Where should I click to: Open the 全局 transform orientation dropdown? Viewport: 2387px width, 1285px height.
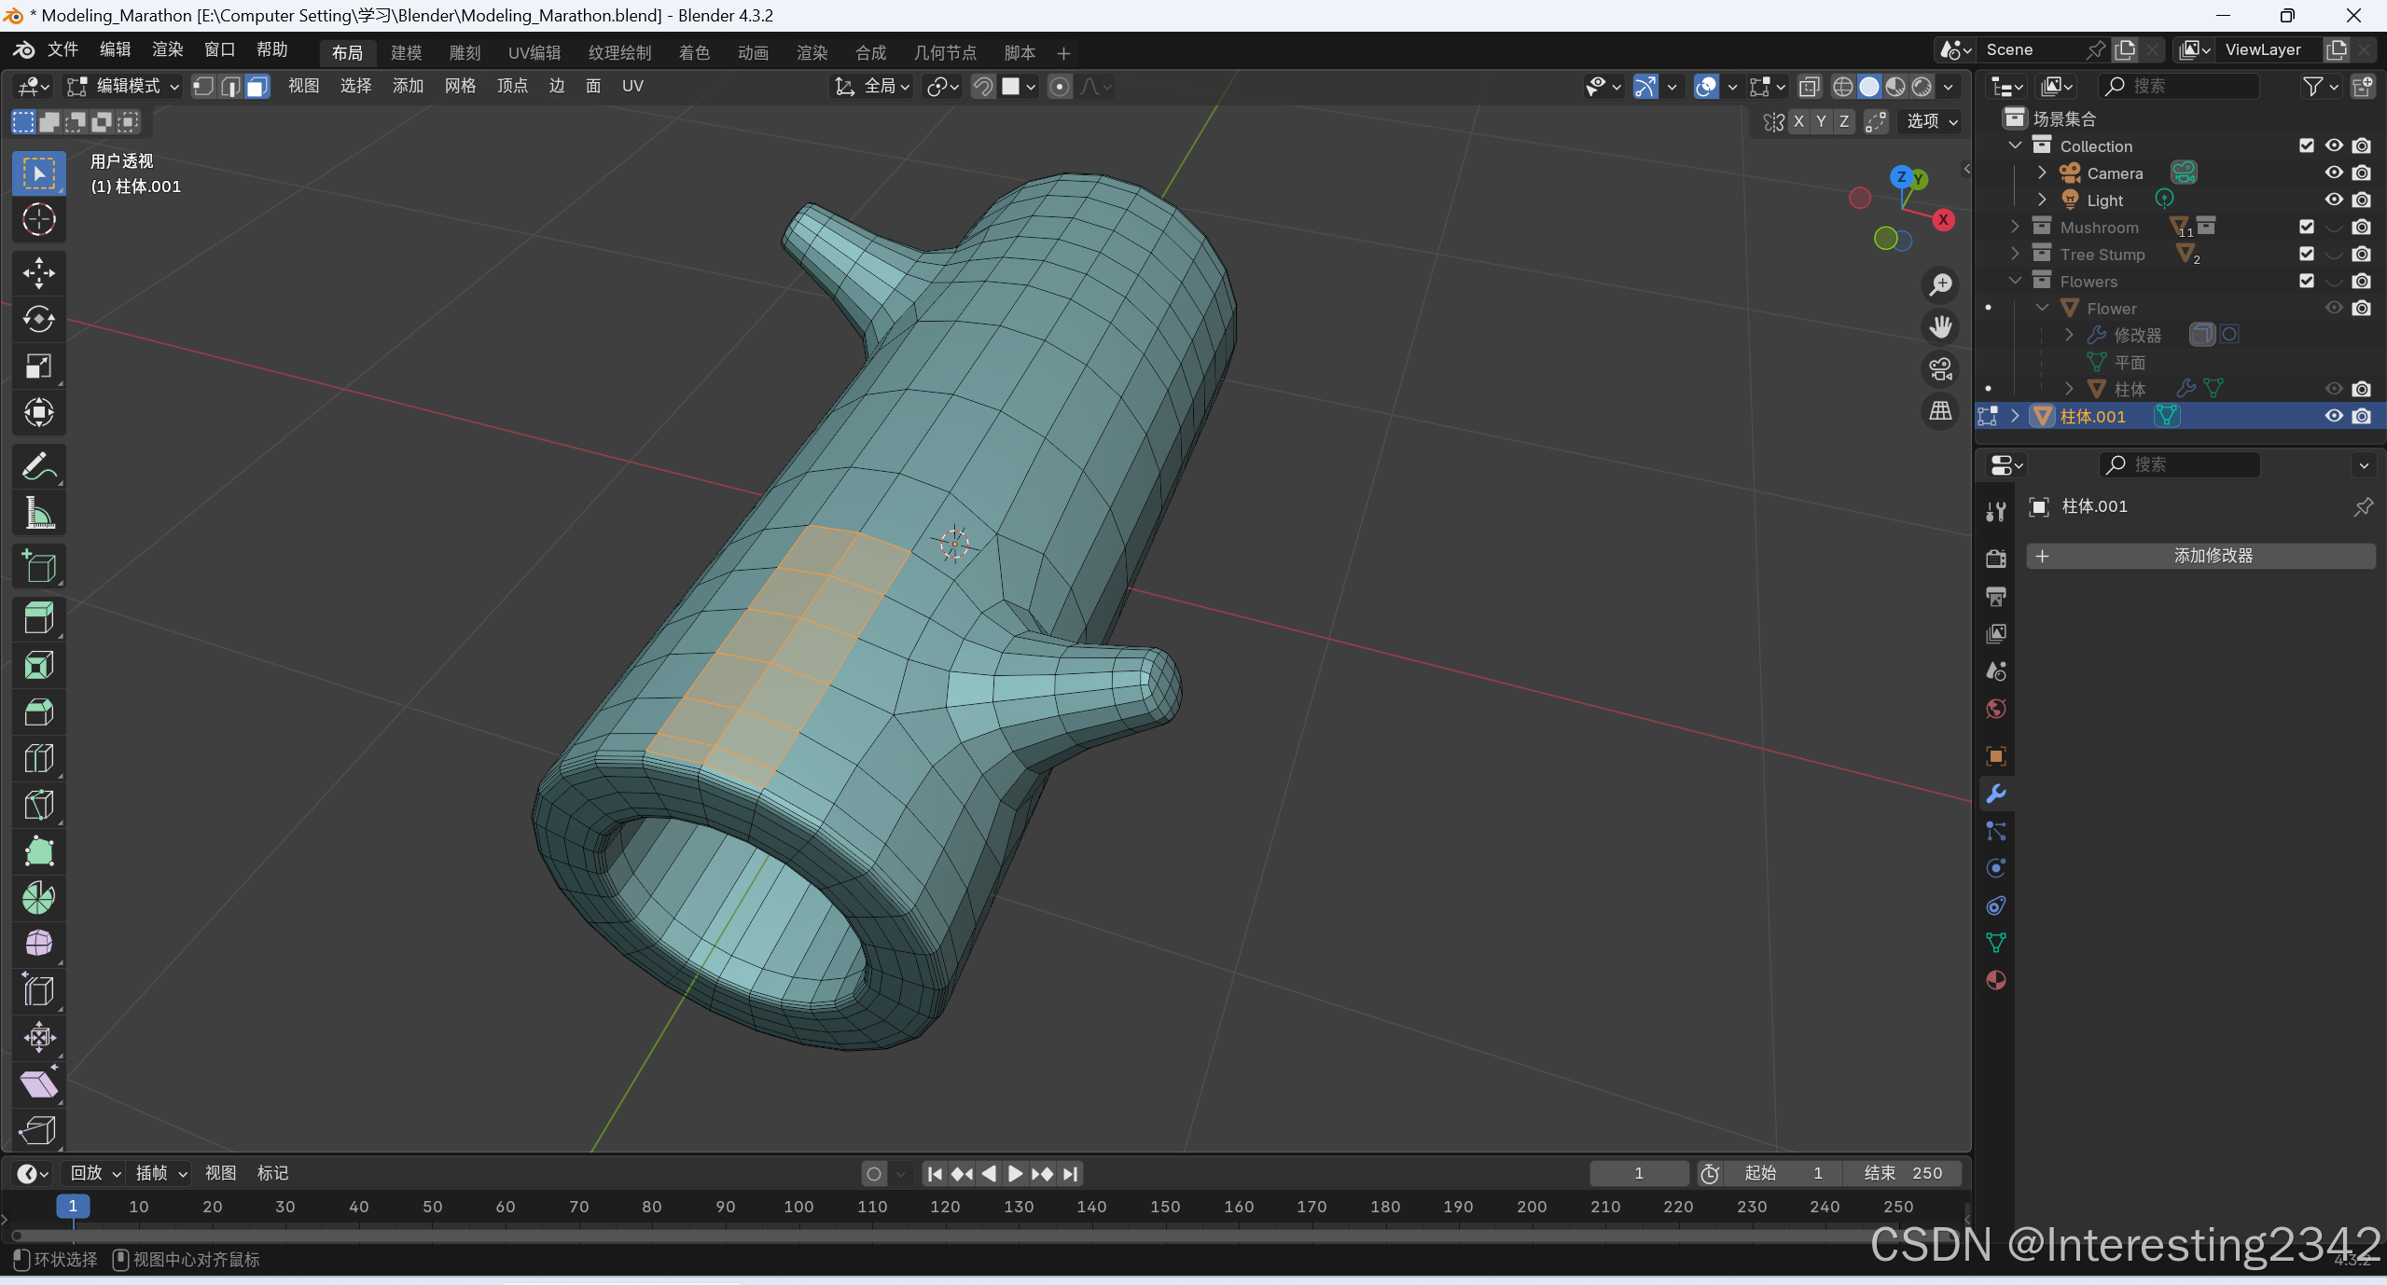point(872,87)
